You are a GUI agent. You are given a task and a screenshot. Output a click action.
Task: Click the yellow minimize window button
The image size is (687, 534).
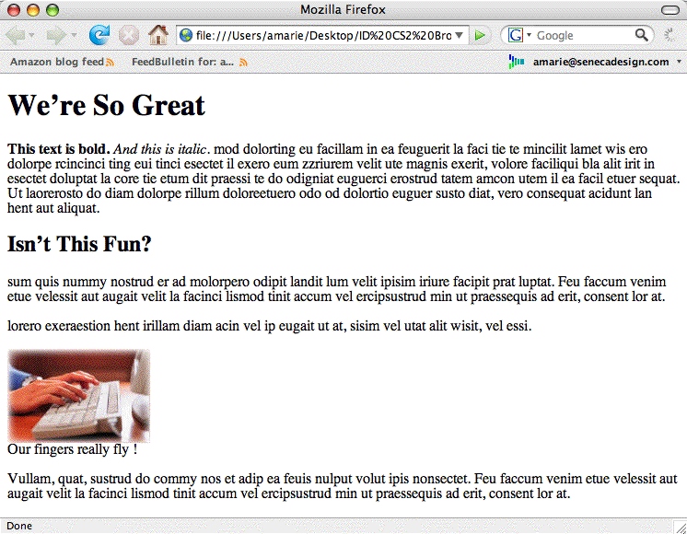[x=33, y=9]
